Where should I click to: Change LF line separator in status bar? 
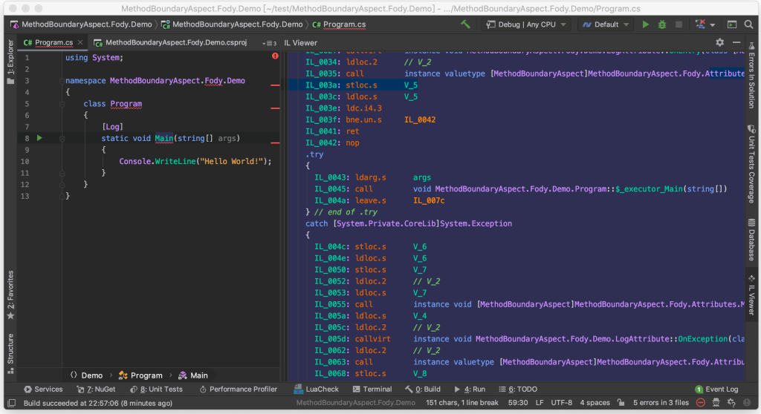(x=540, y=403)
